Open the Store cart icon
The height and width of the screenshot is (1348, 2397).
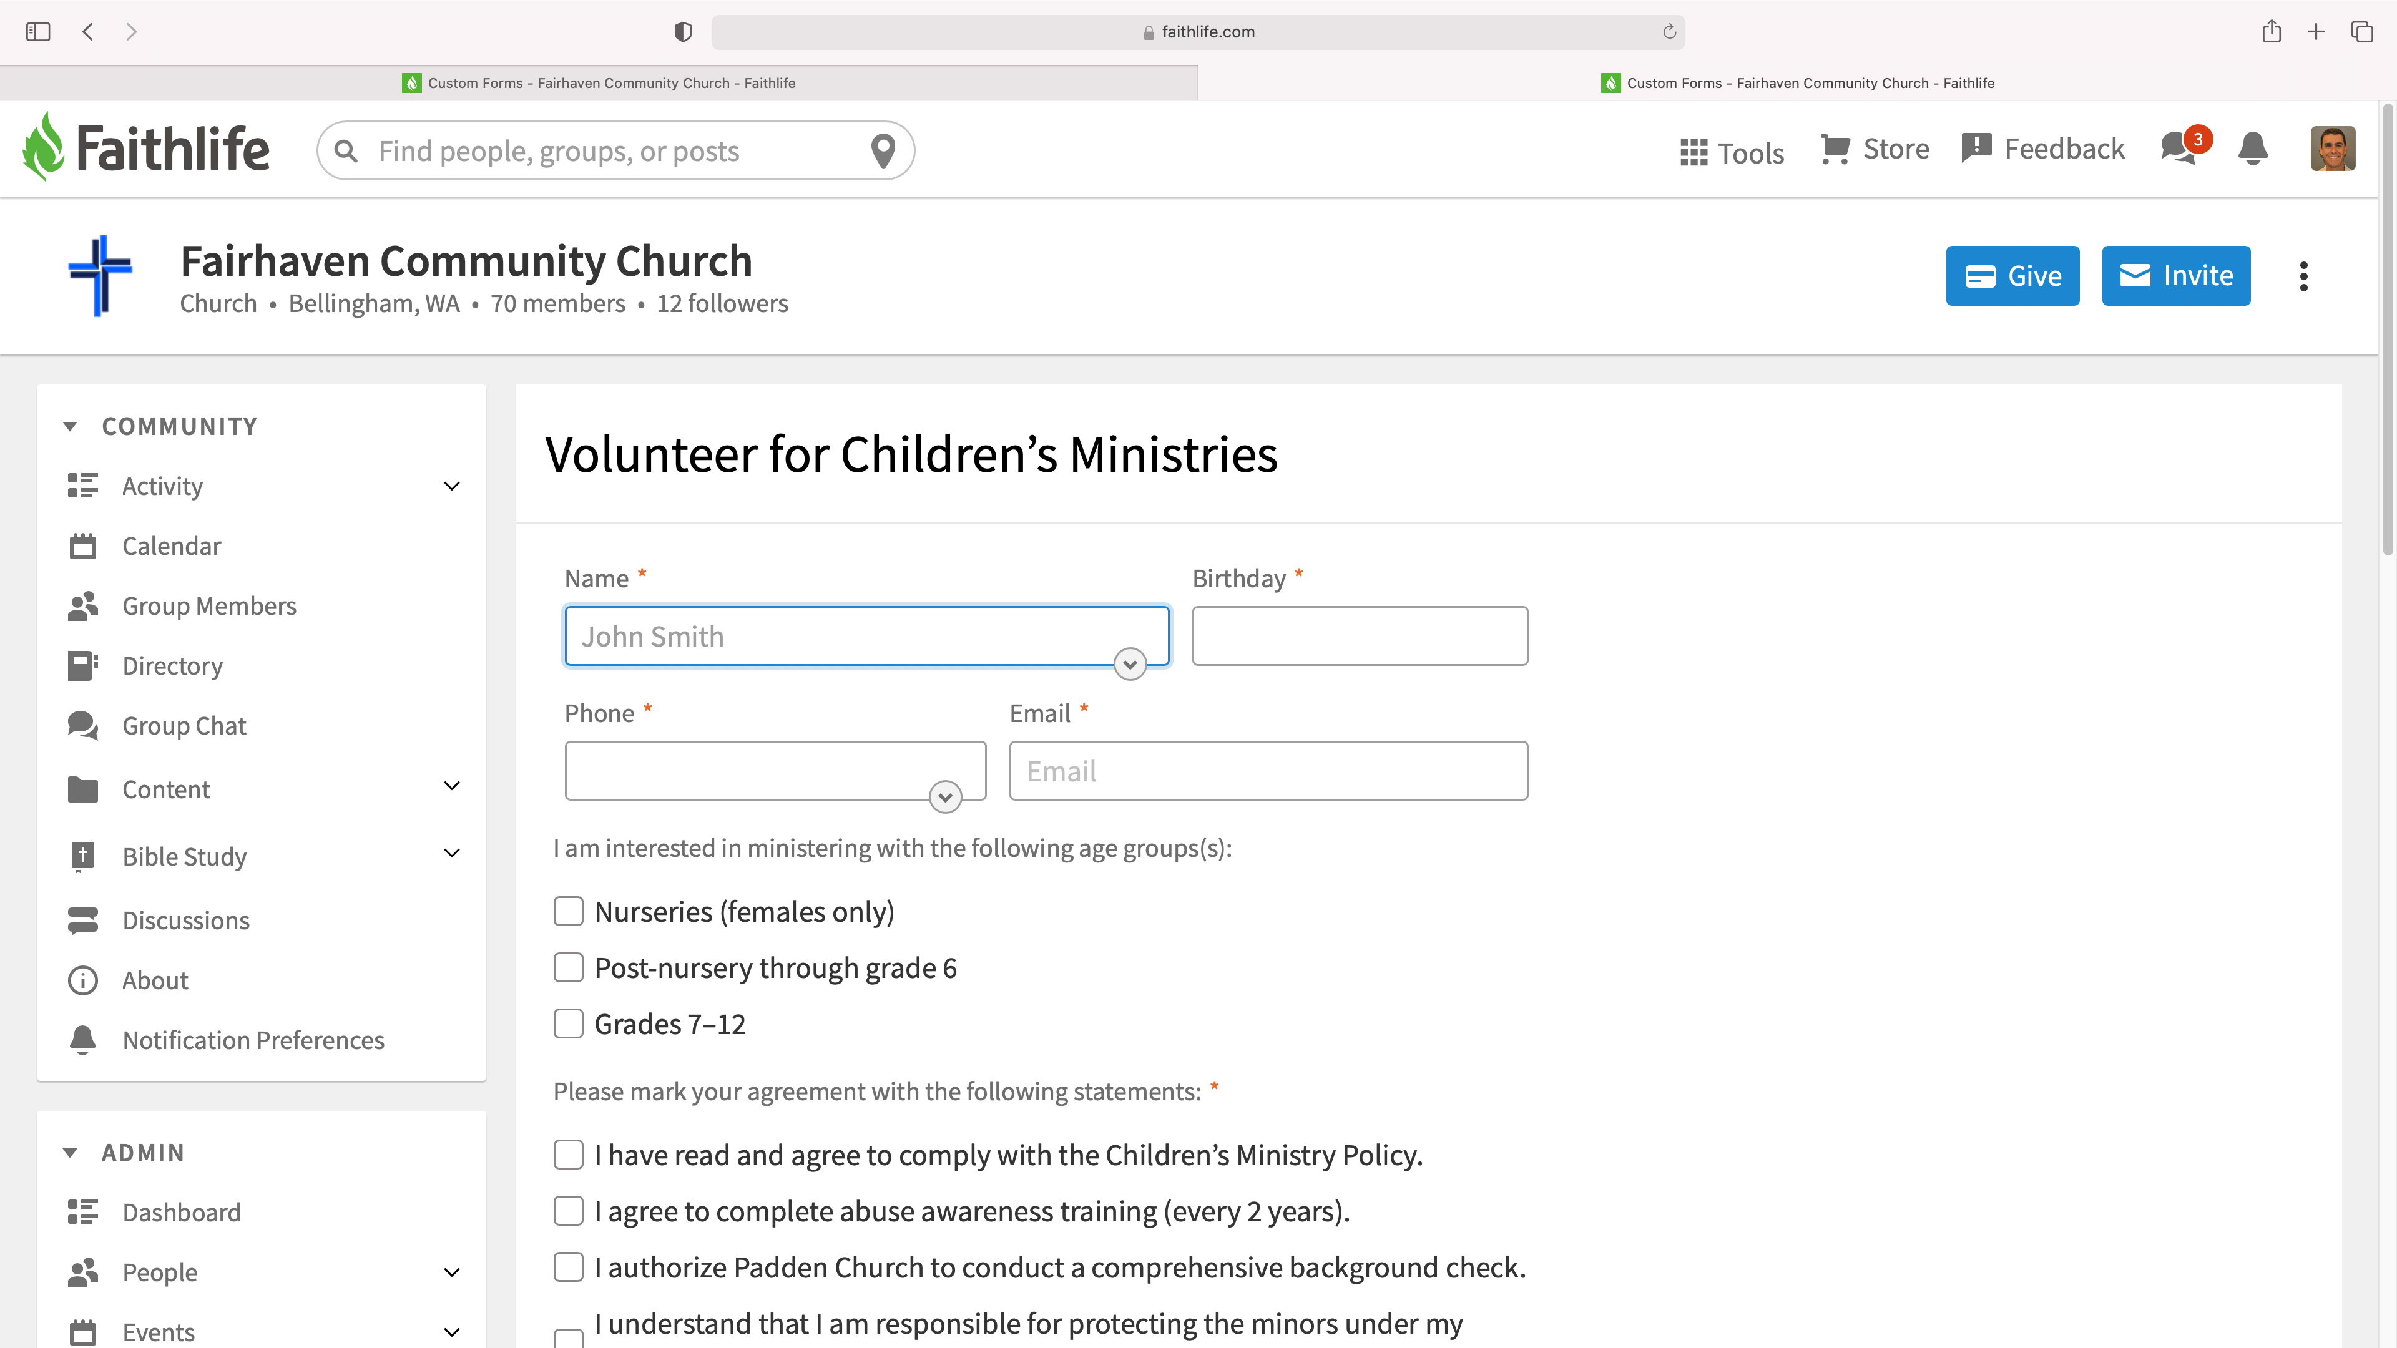[1835, 149]
